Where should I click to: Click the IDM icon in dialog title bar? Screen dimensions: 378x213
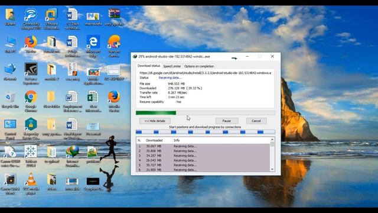[x=135, y=57]
